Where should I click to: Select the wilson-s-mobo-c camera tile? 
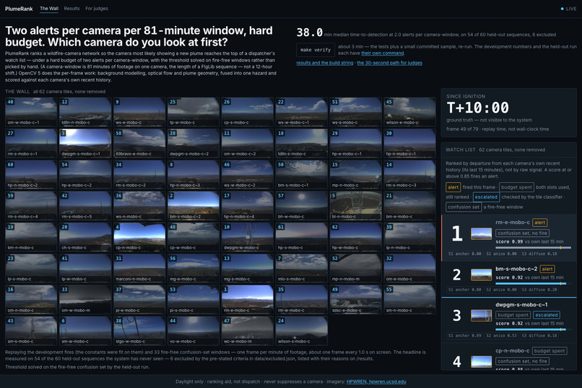point(301,331)
